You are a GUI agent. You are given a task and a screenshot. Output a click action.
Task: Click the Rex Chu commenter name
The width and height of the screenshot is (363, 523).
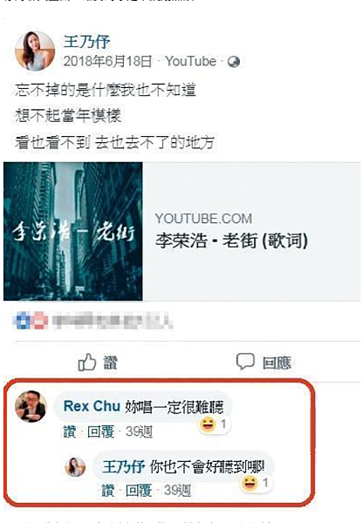point(92,406)
